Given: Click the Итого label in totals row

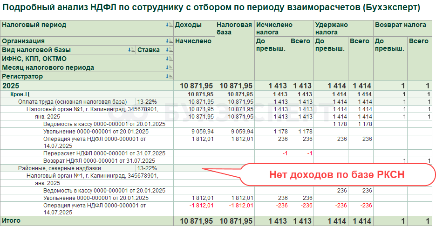Looking at the screenshot, I should click(11, 221).
